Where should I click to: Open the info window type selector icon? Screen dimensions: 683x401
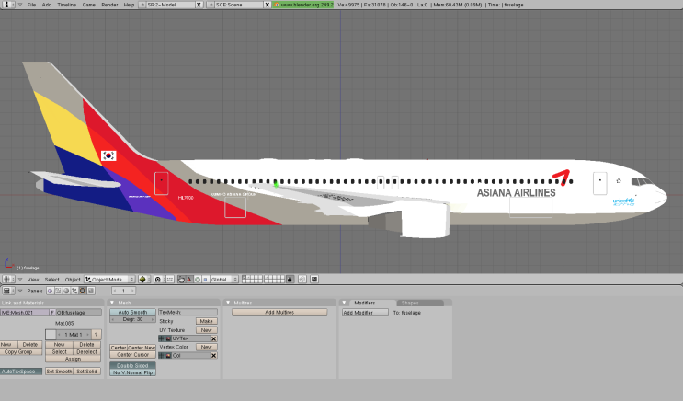pos(7,5)
